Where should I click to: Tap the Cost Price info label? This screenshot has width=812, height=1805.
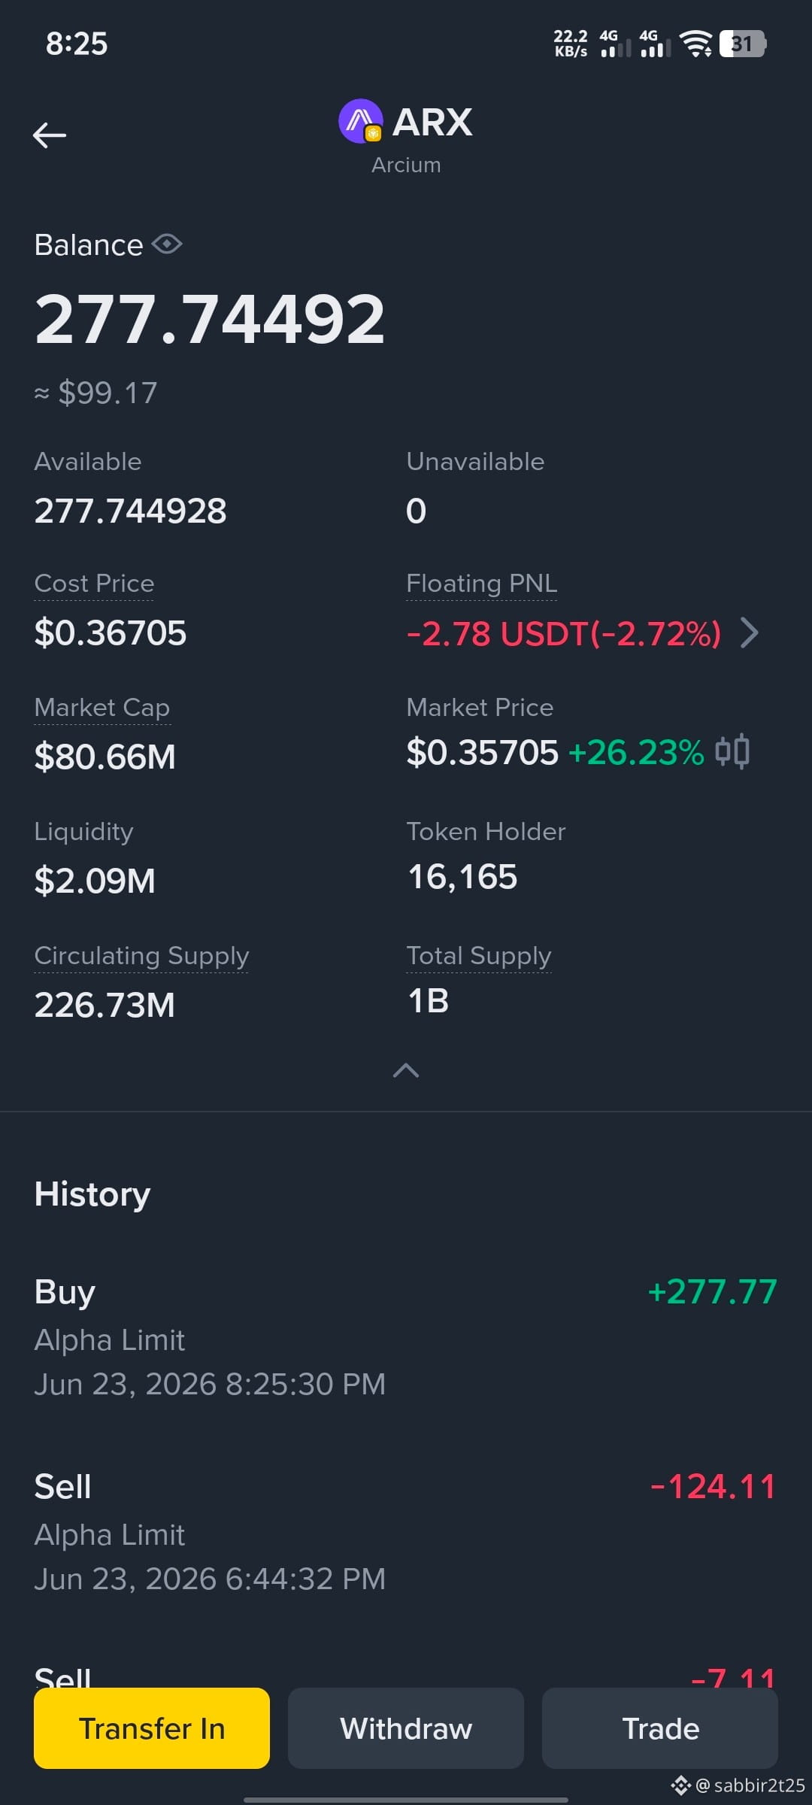pyautogui.click(x=94, y=584)
